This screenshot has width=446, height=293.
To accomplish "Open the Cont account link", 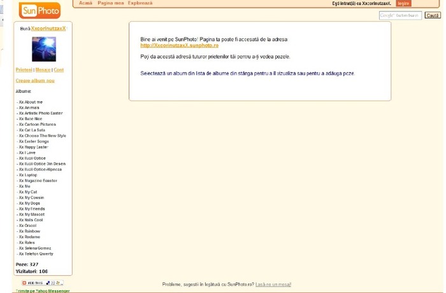I will point(59,69).
